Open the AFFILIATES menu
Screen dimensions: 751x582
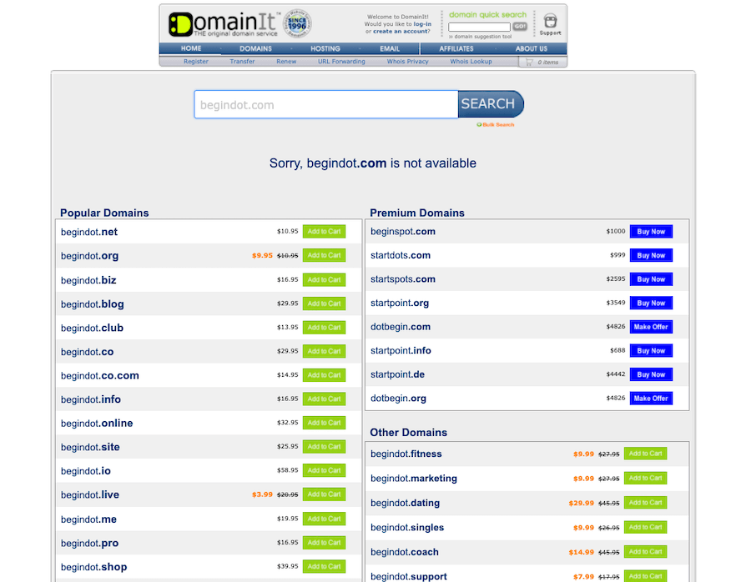point(456,48)
